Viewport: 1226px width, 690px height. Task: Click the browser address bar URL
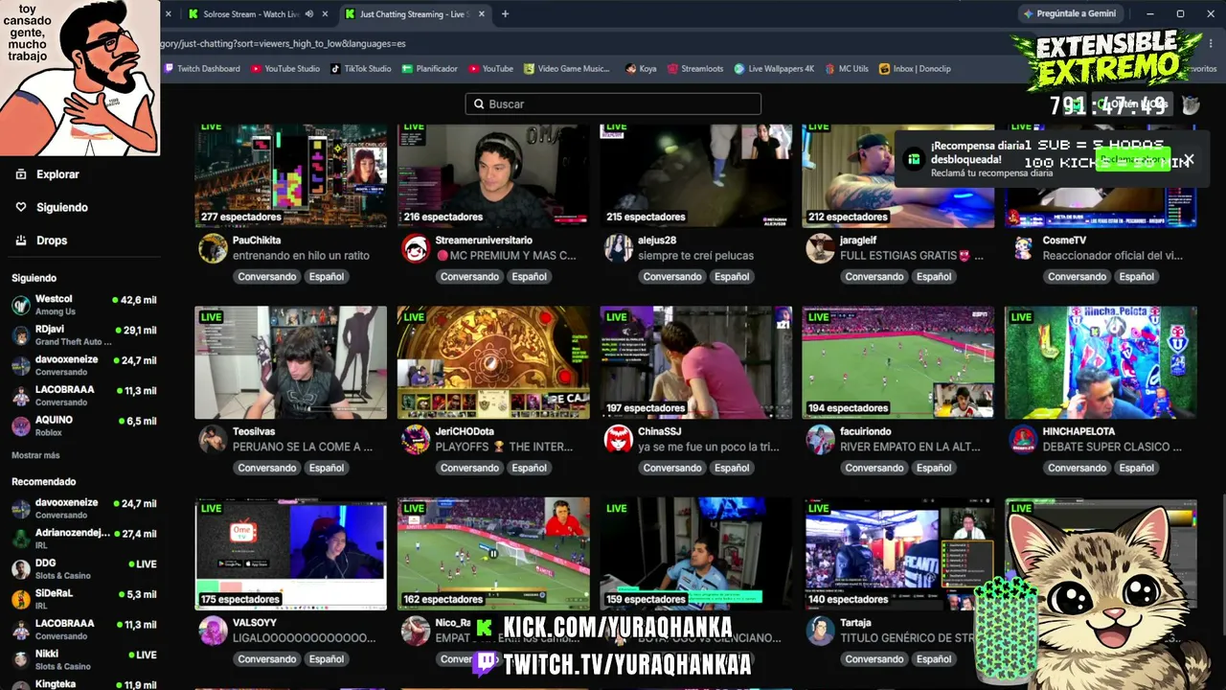tap(283, 43)
